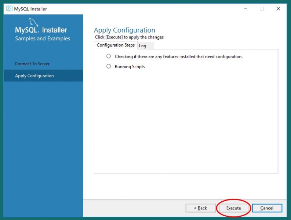291x220 pixels.
Task: Open the Log tab
Action: tap(143, 46)
